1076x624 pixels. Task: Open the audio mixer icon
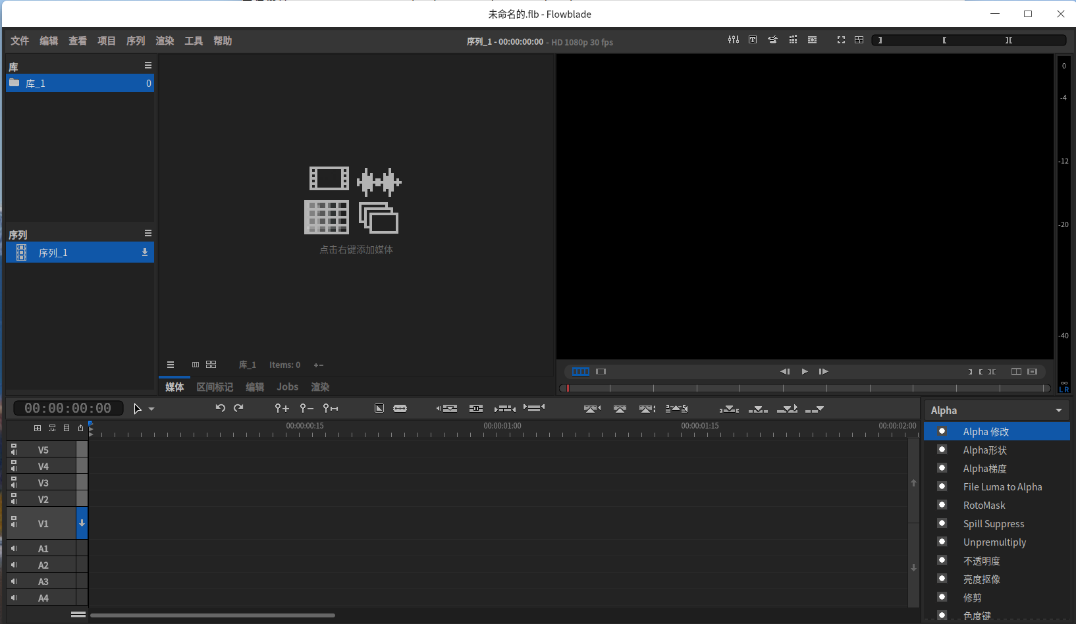(734, 40)
